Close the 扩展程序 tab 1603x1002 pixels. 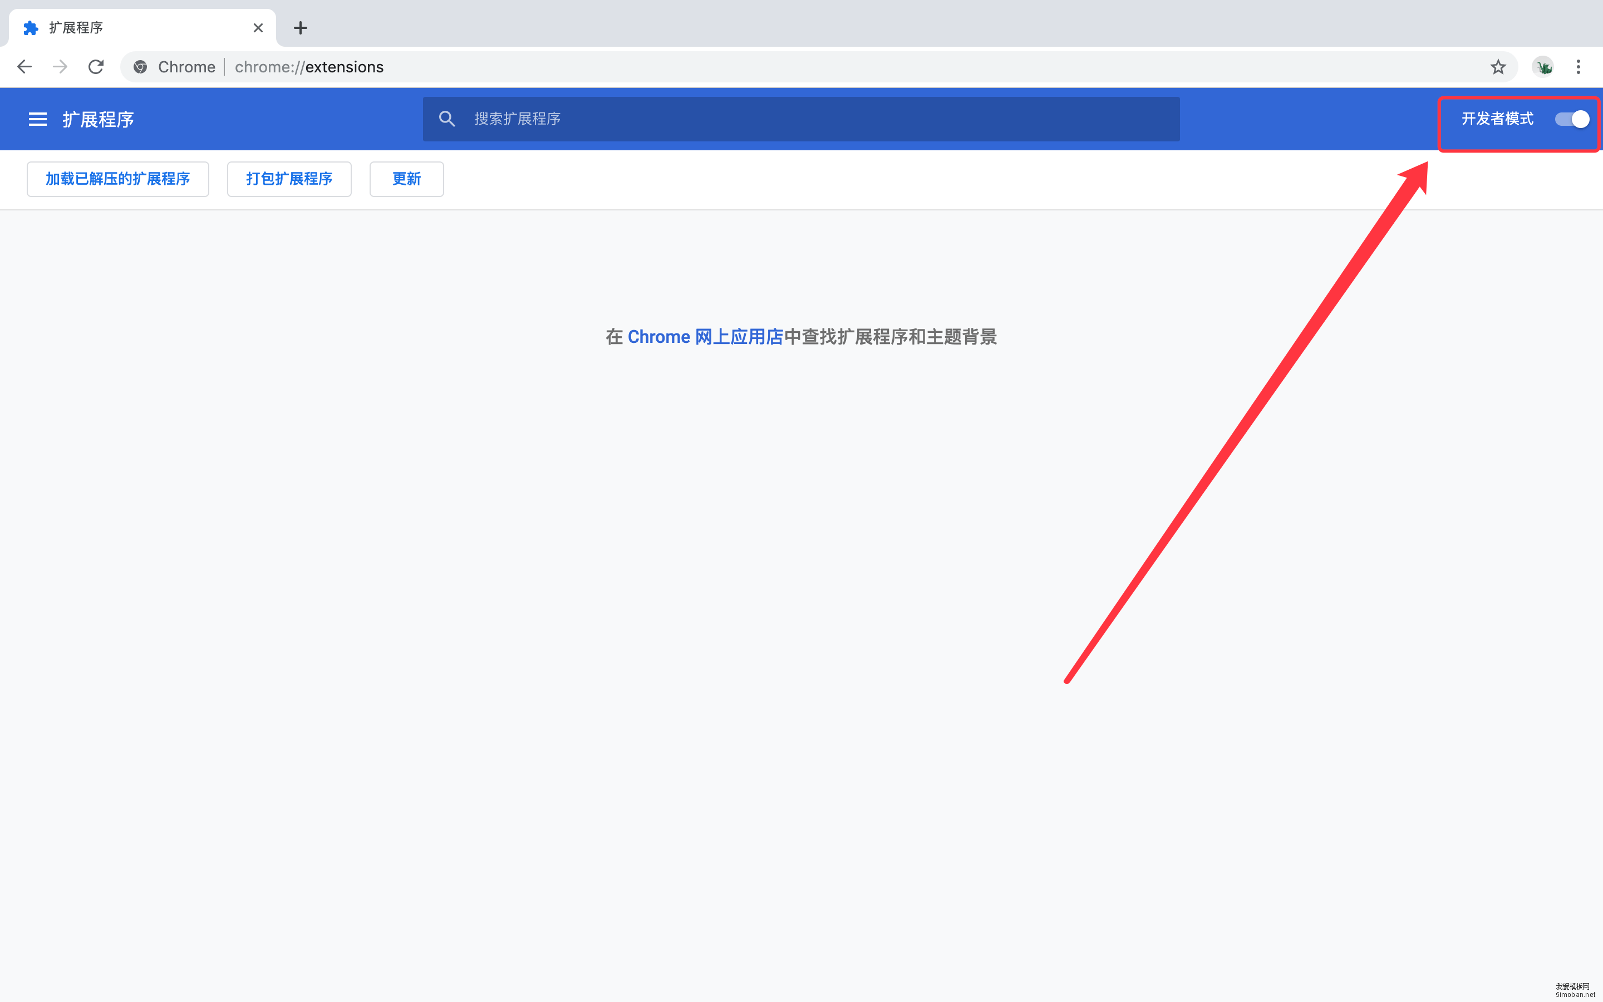(x=258, y=28)
